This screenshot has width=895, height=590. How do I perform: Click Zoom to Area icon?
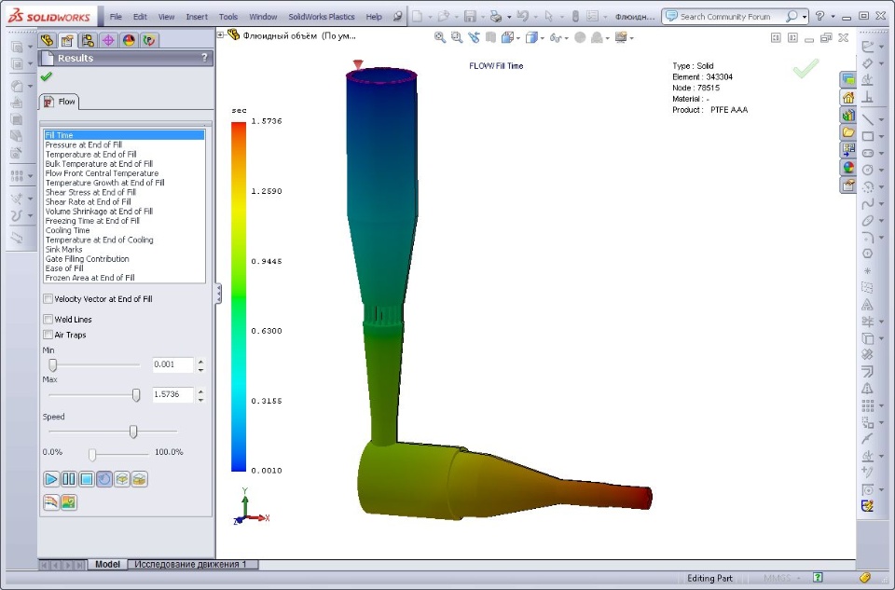(x=457, y=37)
